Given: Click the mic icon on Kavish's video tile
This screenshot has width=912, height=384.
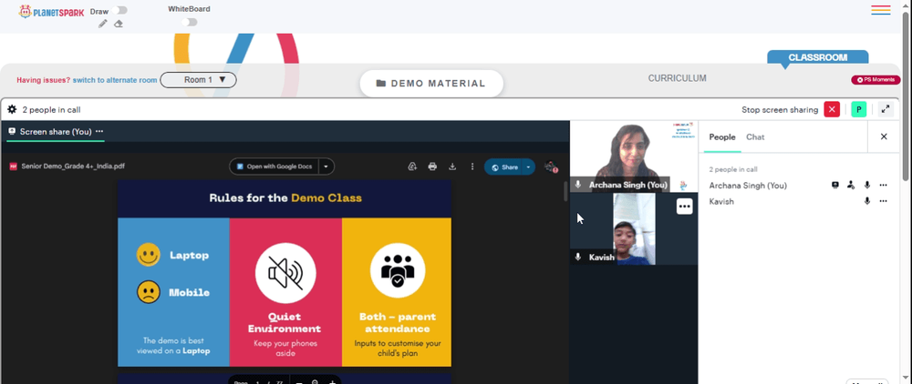Looking at the screenshot, I should [577, 257].
